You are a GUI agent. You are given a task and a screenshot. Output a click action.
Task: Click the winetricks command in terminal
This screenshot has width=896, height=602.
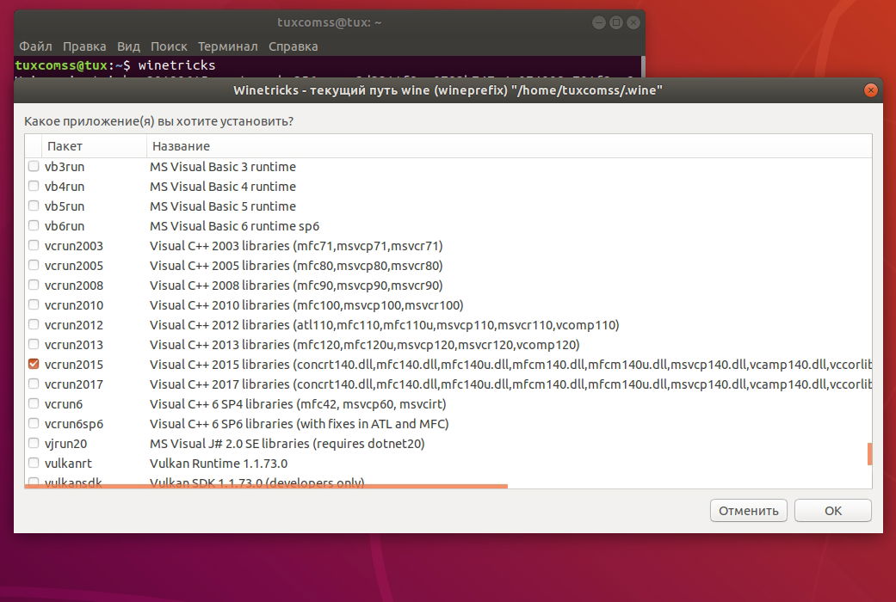176,65
